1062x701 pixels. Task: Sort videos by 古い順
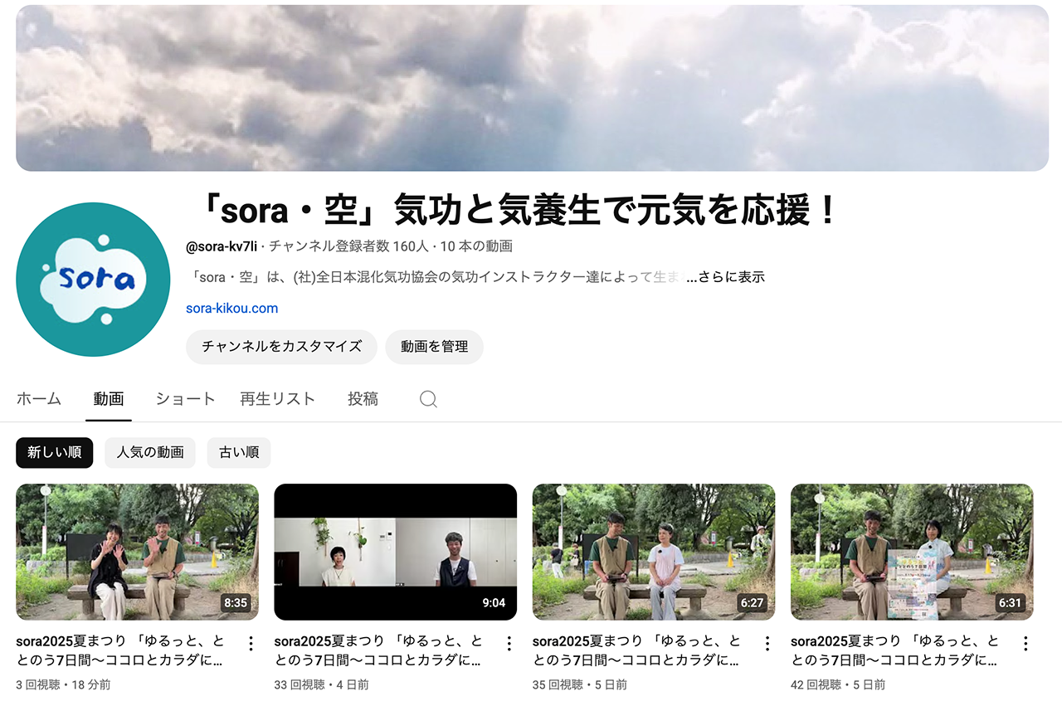[x=239, y=453]
